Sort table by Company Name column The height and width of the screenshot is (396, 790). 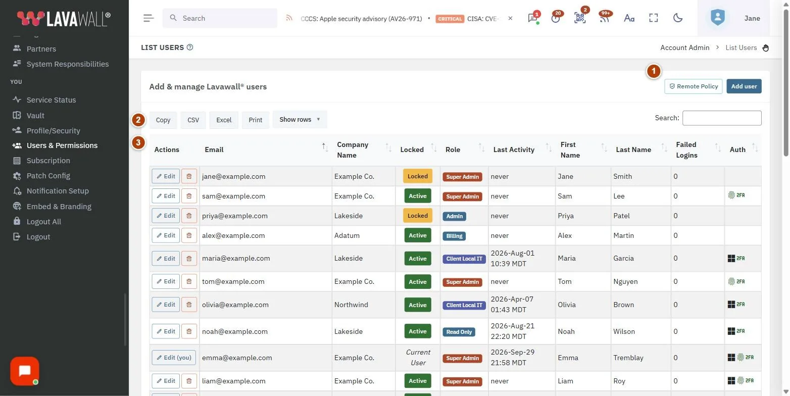pos(364,150)
